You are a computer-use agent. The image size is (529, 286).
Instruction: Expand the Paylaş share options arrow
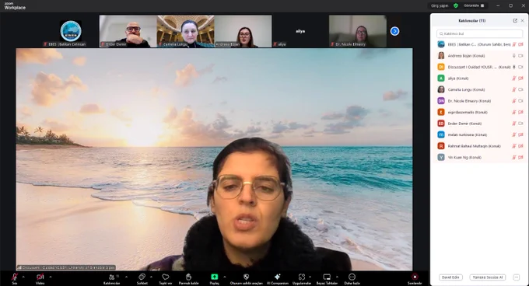point(225,277)
